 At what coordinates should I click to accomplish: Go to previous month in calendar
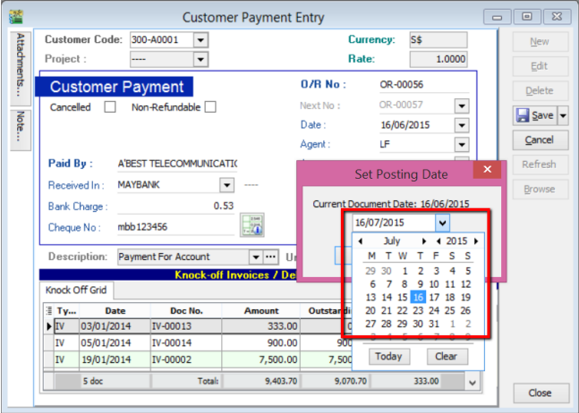360,241
